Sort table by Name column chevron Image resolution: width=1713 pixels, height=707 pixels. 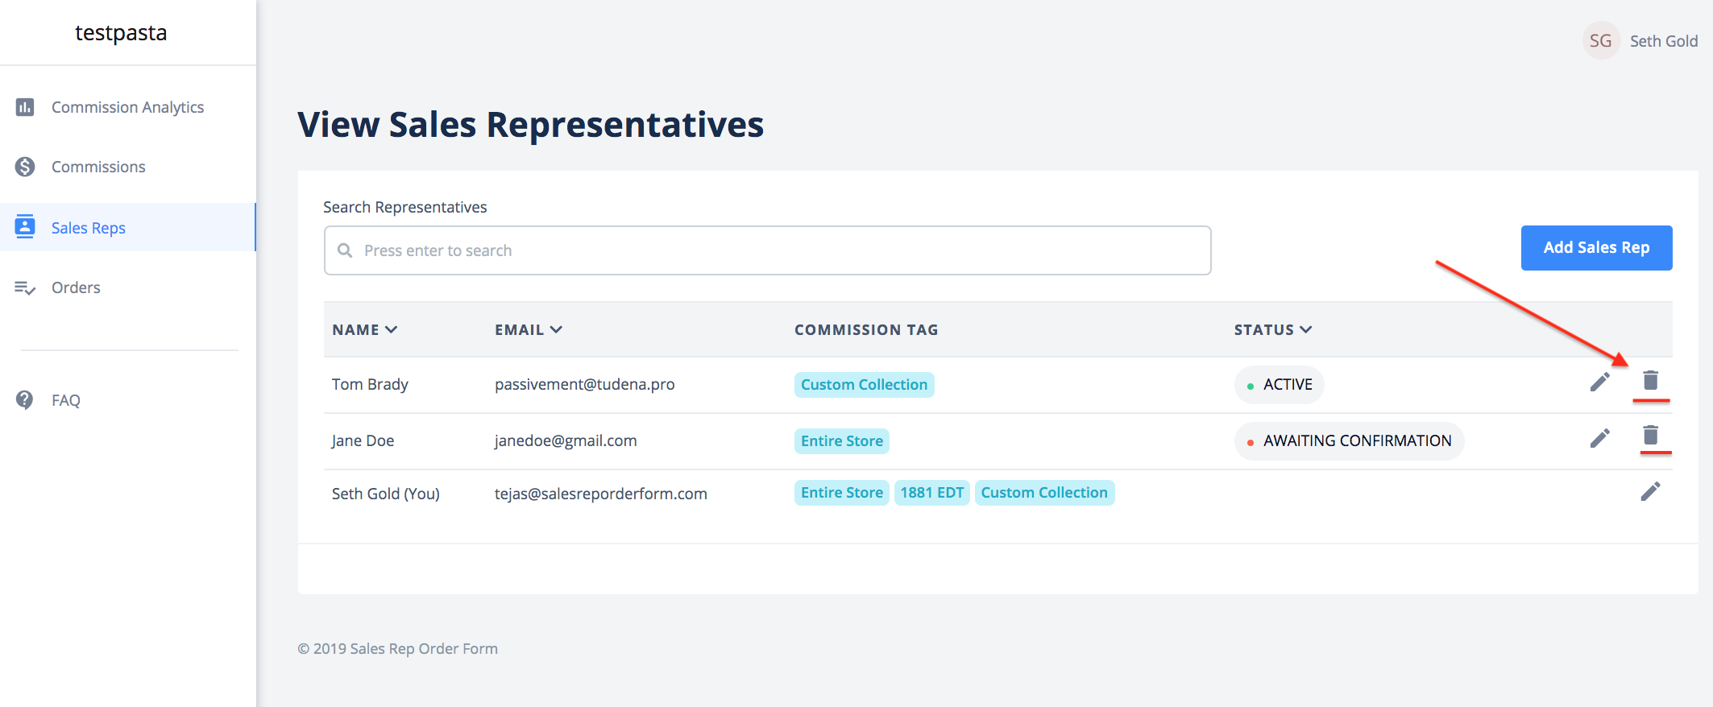click(392, 329)
